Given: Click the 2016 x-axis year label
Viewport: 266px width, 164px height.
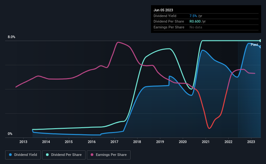Looking at the screenshot, I should click(92, 142).
